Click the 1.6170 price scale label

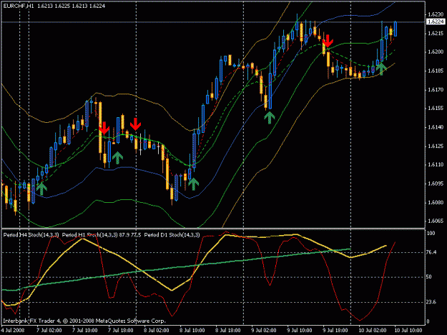pyautogui.click(x=436, y=90)
